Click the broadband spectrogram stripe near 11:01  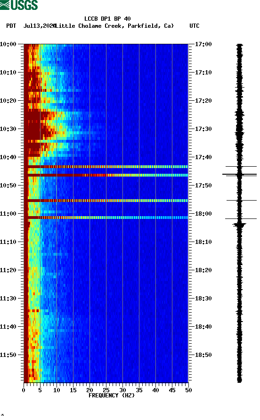click(x=106, y=218)
